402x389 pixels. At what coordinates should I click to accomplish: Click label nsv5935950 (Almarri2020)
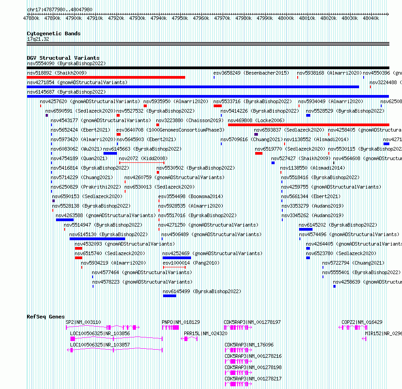pos(176,101)
